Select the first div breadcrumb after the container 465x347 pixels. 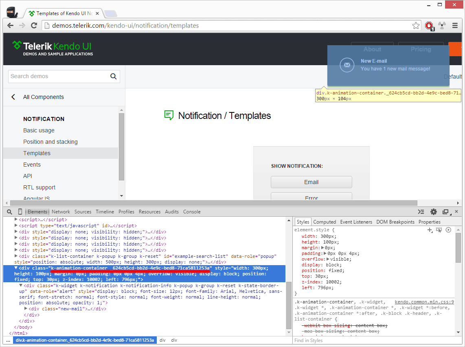pos(162,340)
